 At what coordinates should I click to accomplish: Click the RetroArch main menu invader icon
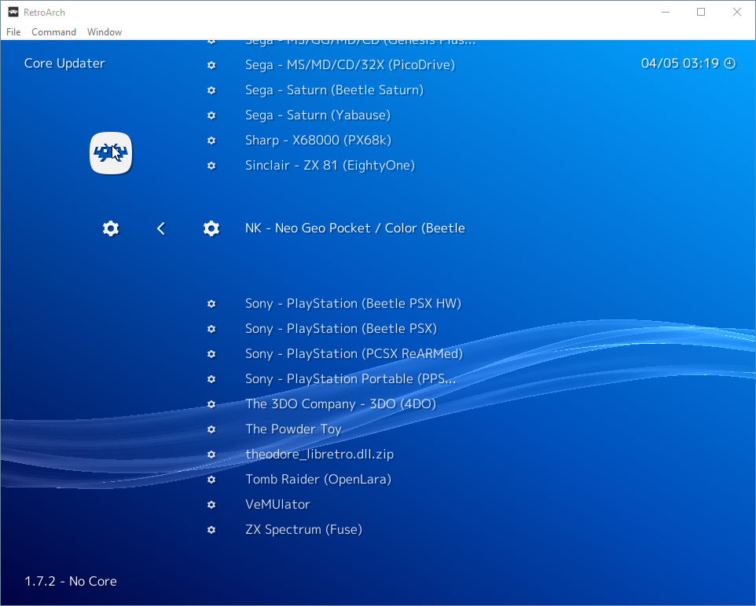click(x=111, y=153)
